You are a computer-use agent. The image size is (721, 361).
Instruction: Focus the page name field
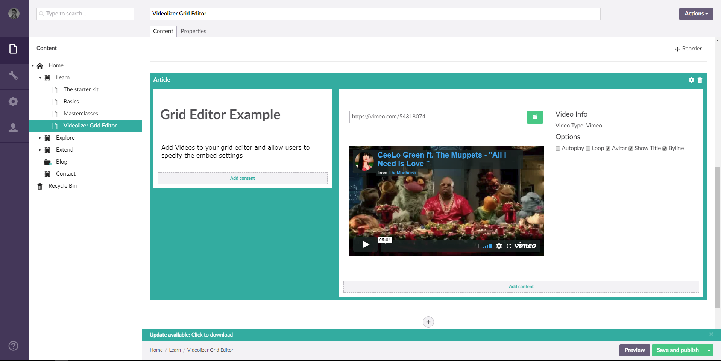click(x=375, y=14)
